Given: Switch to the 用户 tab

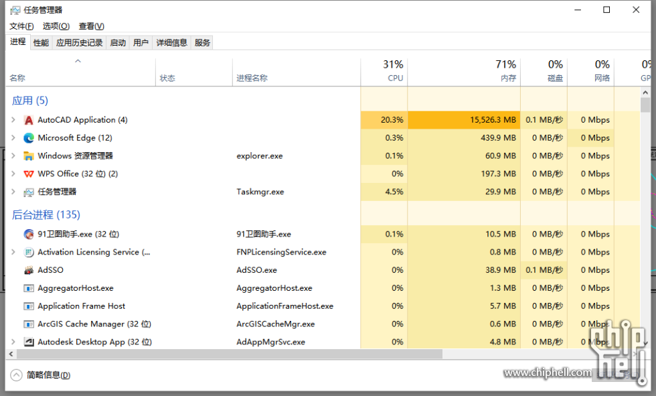Looking at the screenshot, I should click(x=141, y=43).
